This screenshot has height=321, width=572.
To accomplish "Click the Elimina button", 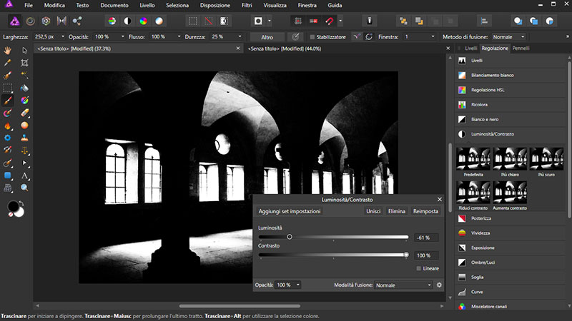I will pyautogui.click(x=397, y=211).
